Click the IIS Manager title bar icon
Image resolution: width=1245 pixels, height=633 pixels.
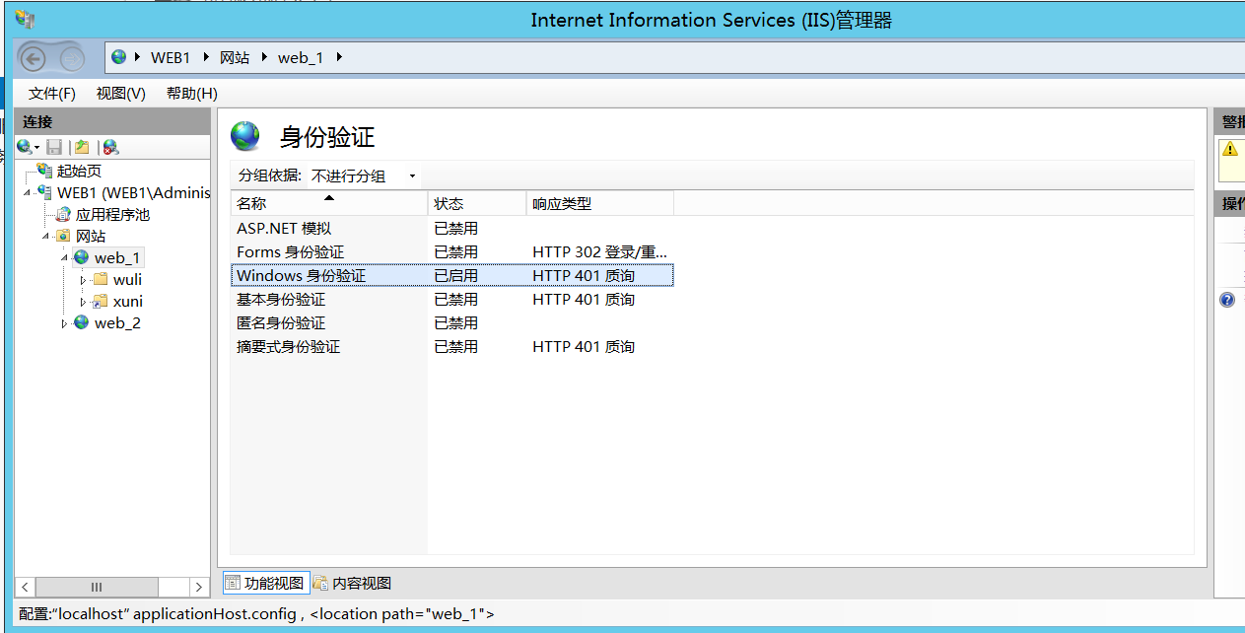25,18
